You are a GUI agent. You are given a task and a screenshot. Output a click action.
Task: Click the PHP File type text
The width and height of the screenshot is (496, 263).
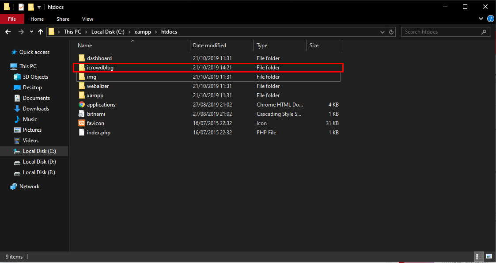[266, 133]
